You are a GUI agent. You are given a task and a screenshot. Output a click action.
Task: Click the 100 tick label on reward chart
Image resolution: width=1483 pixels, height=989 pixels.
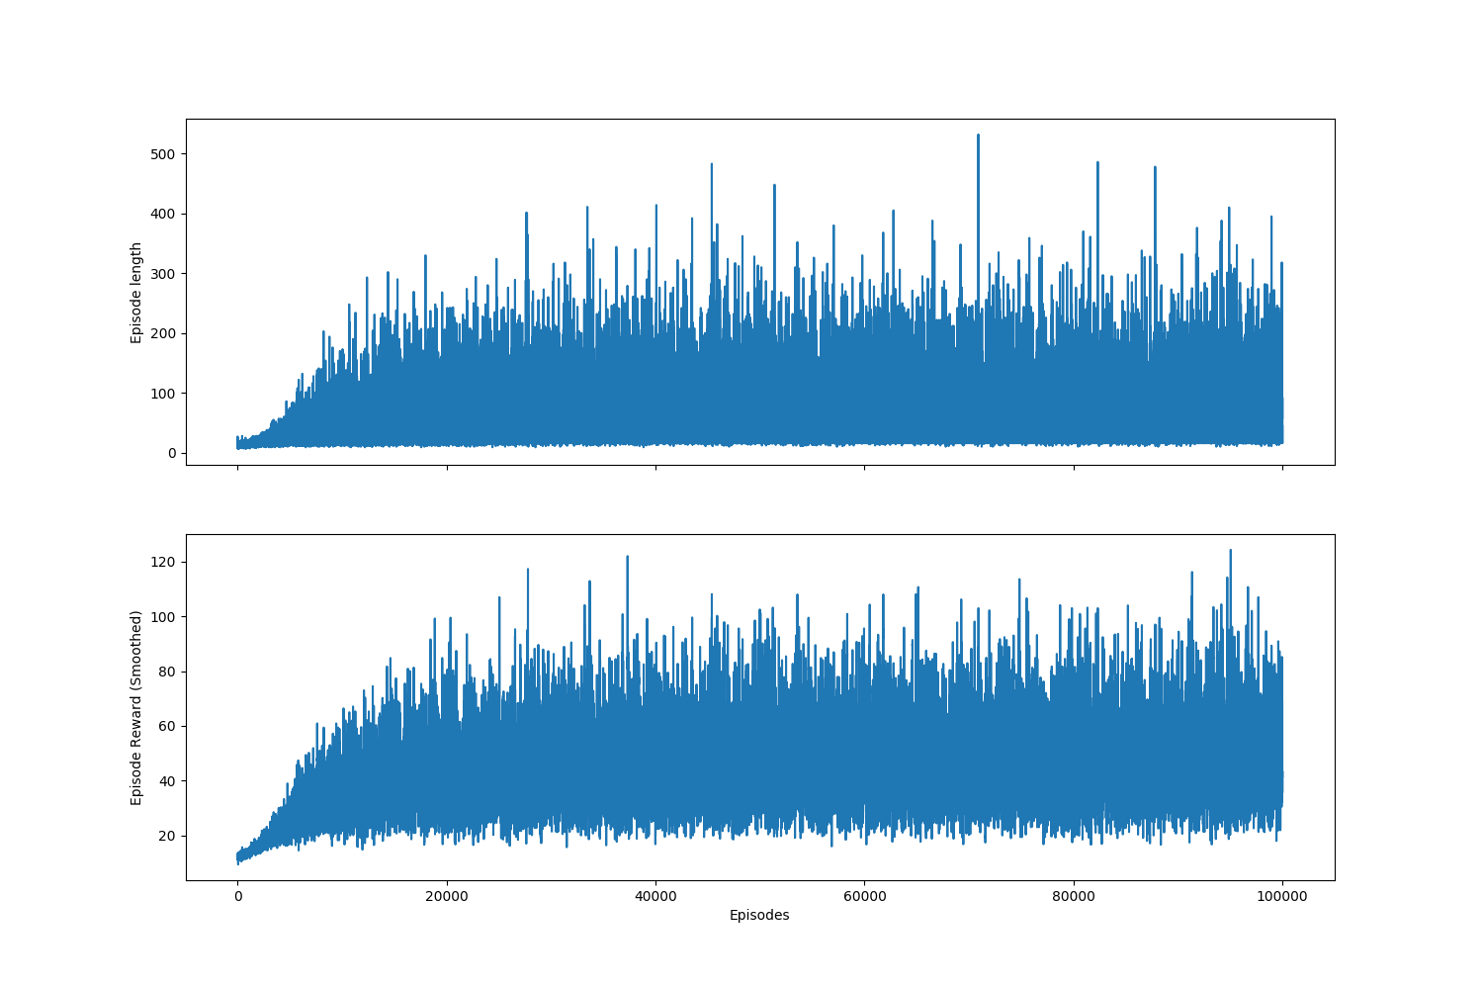[164, 617]
